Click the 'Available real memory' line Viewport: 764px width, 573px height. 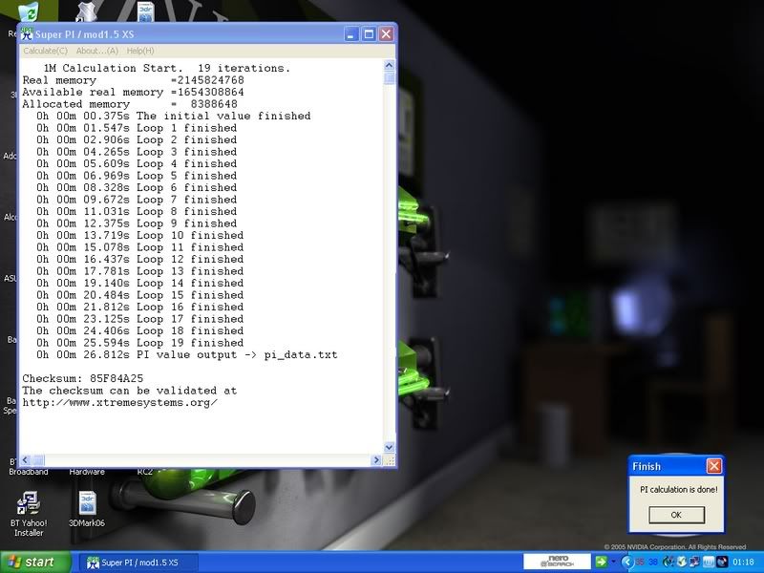[x=133, y=92]
